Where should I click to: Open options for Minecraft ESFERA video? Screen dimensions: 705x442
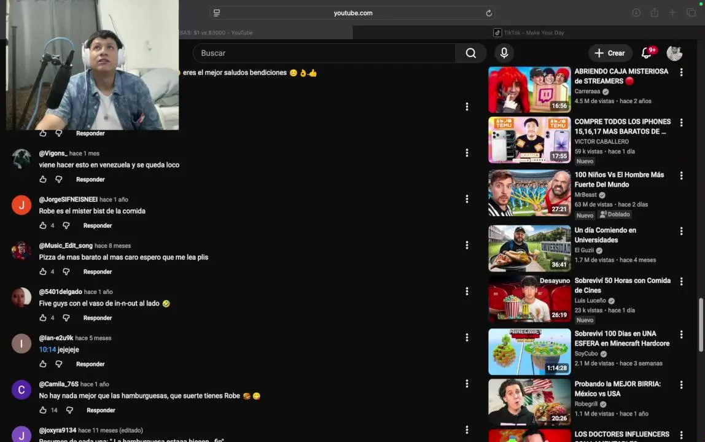click(x=681, y=334)
